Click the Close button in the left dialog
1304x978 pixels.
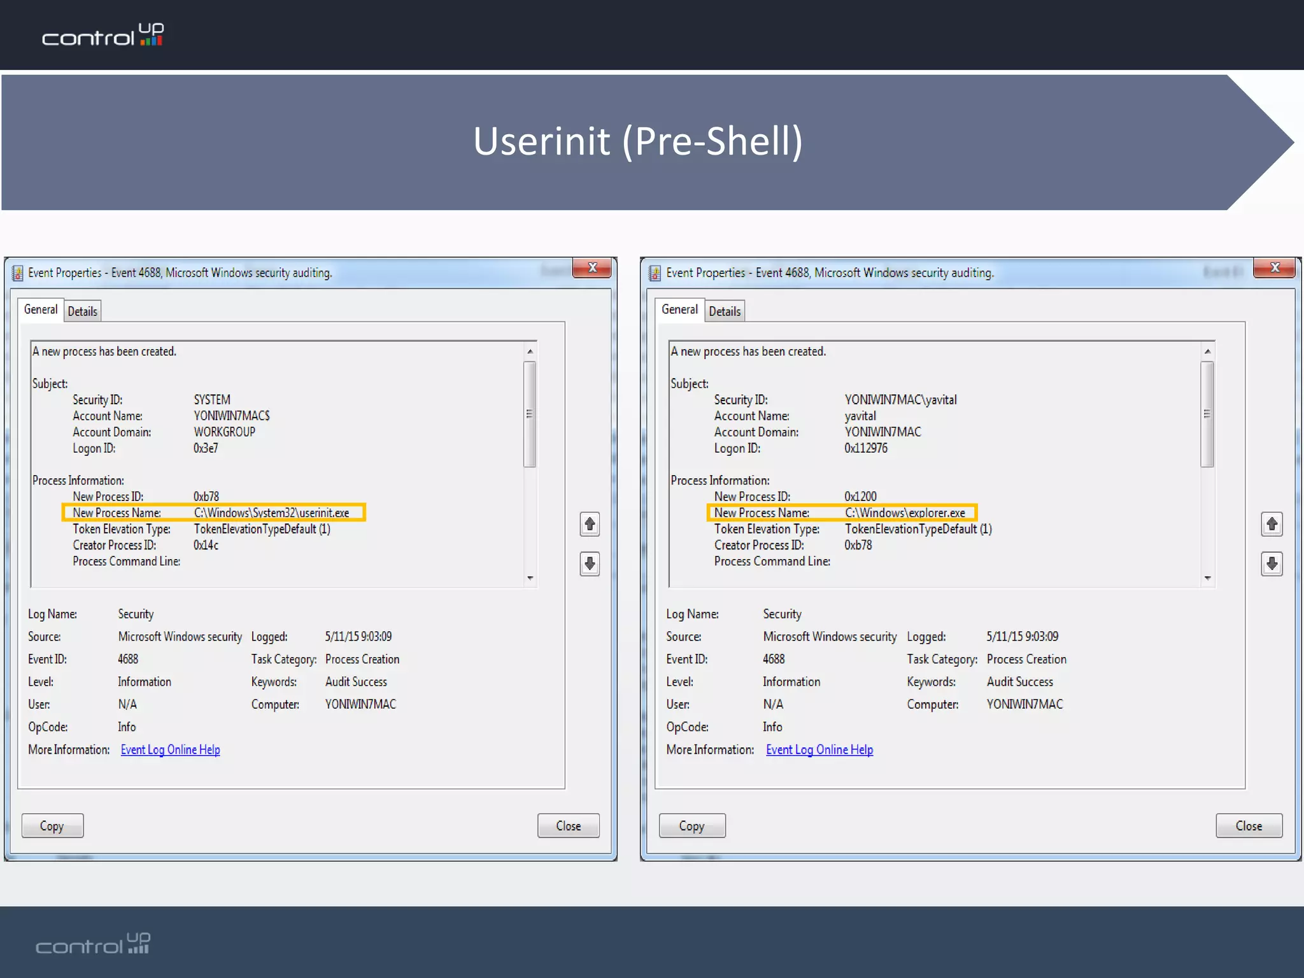pyautogui.click(x=568, y=826)
